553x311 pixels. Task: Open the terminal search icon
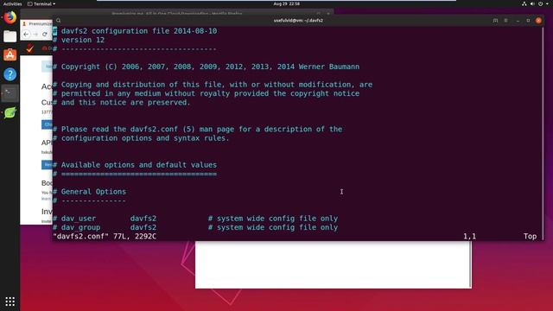[59, 21]
